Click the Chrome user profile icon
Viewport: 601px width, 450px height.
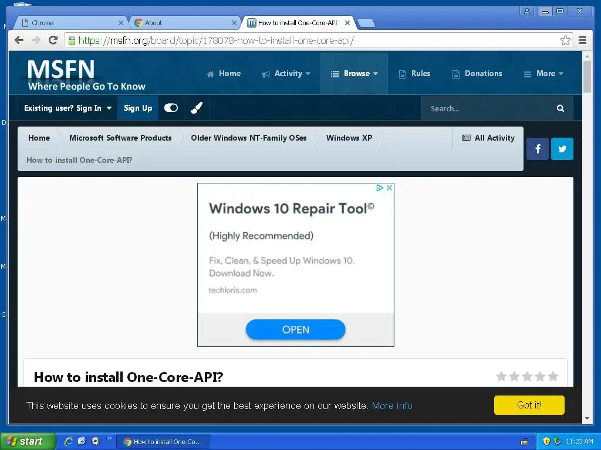coord(527,11)
